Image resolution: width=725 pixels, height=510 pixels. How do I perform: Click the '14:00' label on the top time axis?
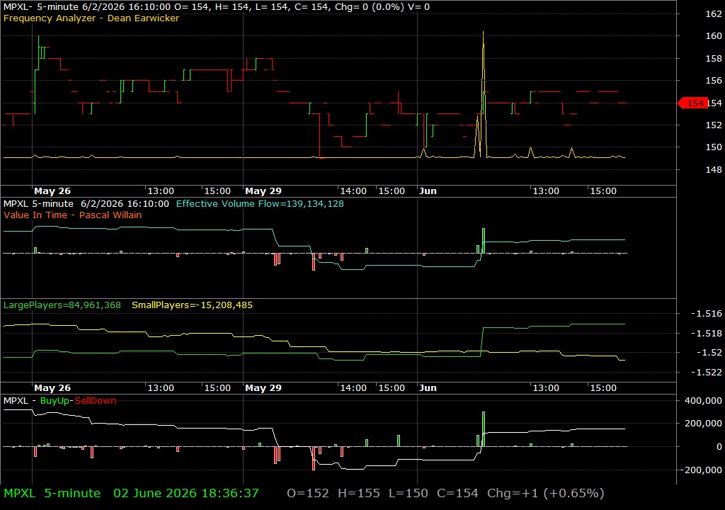(x=353, y=191)
